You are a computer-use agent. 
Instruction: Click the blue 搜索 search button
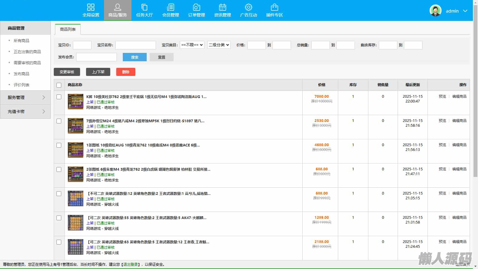134,57
